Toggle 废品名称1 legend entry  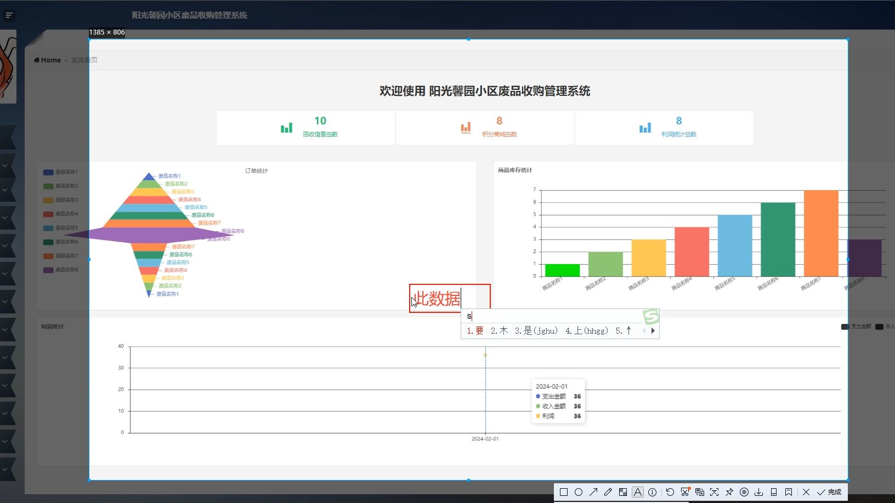tap(60, 172)
